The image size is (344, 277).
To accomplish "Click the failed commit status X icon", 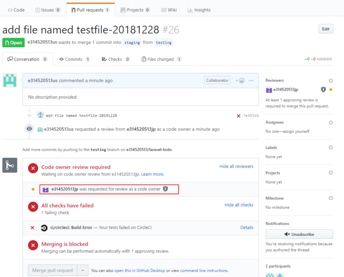I will tap(238, 116).
